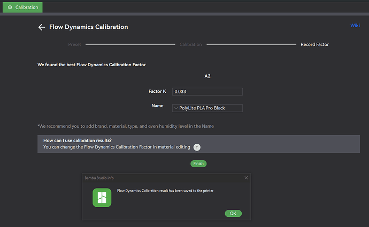
Task: Select the Record Factor step label
Action: pos(314,44)
